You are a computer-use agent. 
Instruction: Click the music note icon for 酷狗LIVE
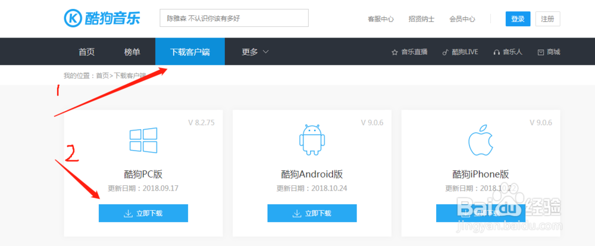pyautogui.click(x=446, y=52)
